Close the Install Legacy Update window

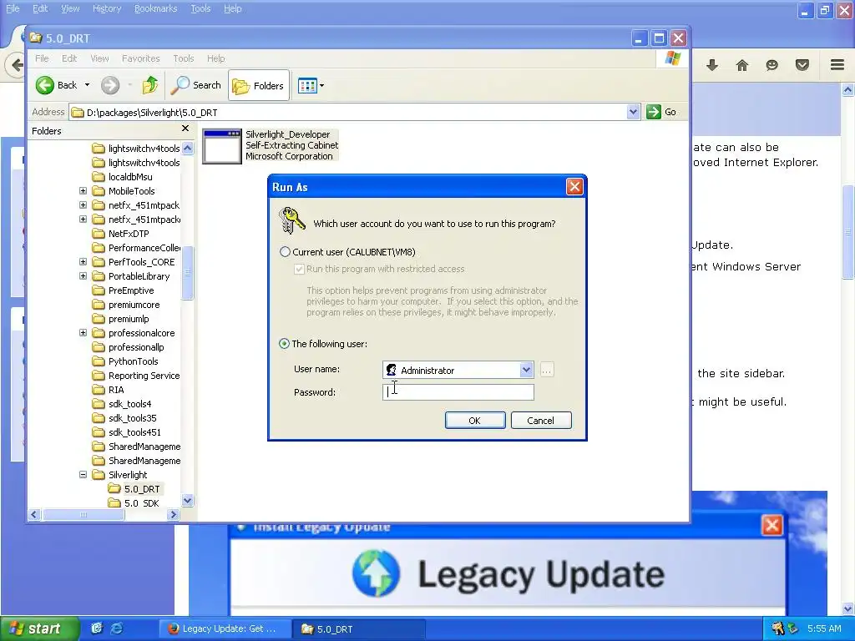click(x=772, y=526)
